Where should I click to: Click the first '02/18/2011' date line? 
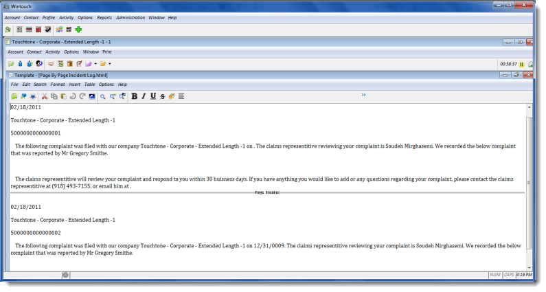(26, 107)
